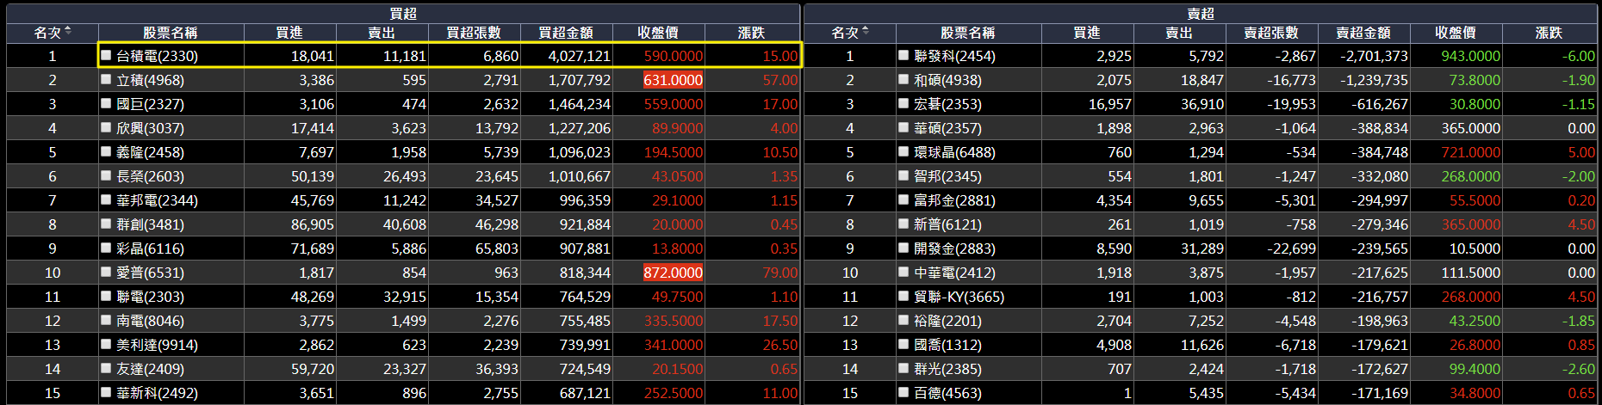1602x405 pixels.
Task: Click the red highlighted 872.0000 closing price
Action: tap(673, 273)
